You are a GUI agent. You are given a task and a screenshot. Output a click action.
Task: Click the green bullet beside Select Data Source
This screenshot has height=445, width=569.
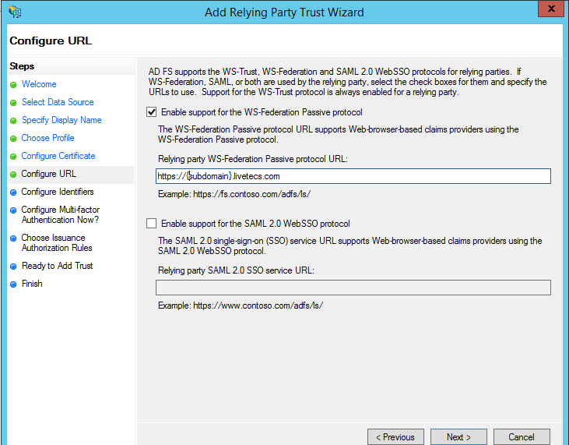click(x=13, y=103)
